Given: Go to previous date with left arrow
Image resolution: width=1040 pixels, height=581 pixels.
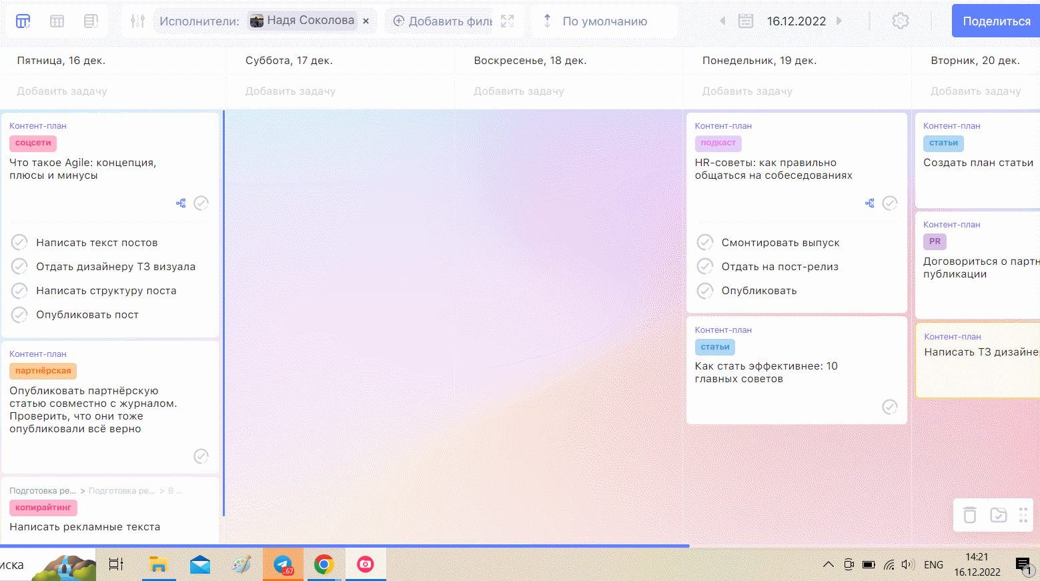Looking at the screenshot, I should 722,21.
